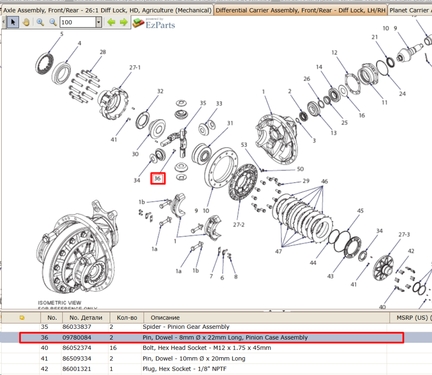
Task: Collapse parts list with splitter down arrow
Action: pos(283,311)
